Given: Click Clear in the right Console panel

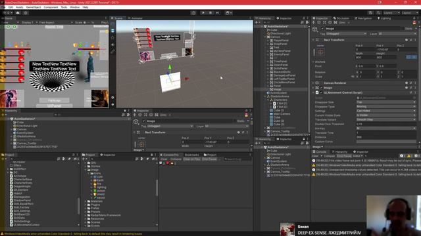Looking at the screenshot, I should click(315, 156).
